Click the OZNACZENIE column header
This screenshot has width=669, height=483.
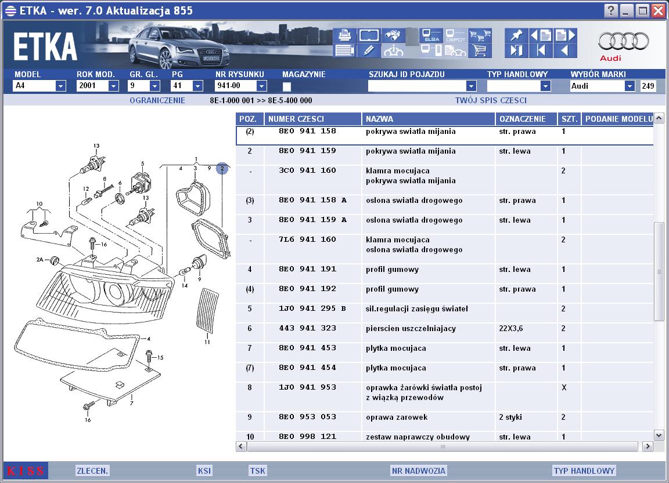point(526,119)
